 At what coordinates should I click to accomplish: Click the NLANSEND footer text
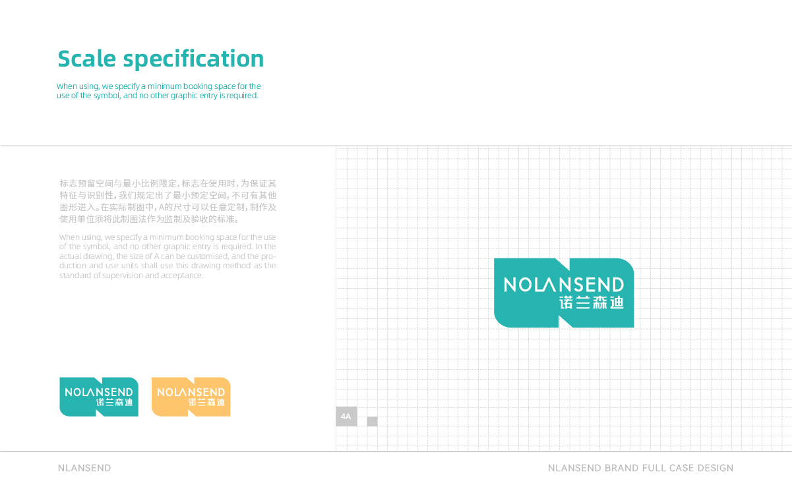coord(84,468)
